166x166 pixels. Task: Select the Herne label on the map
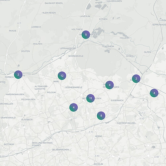coord(99,136)
